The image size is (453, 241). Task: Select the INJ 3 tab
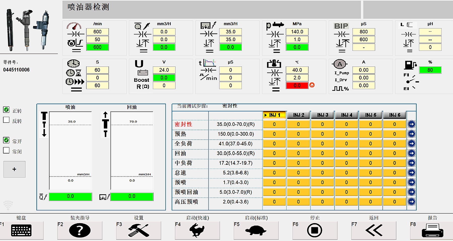(x=322, y=115)
